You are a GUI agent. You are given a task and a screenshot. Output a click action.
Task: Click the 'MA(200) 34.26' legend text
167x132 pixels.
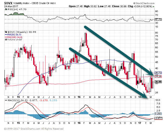(15, 37)
